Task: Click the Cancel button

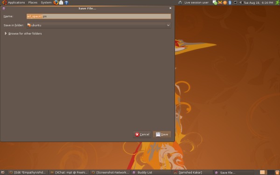Action: pos(142,134)
